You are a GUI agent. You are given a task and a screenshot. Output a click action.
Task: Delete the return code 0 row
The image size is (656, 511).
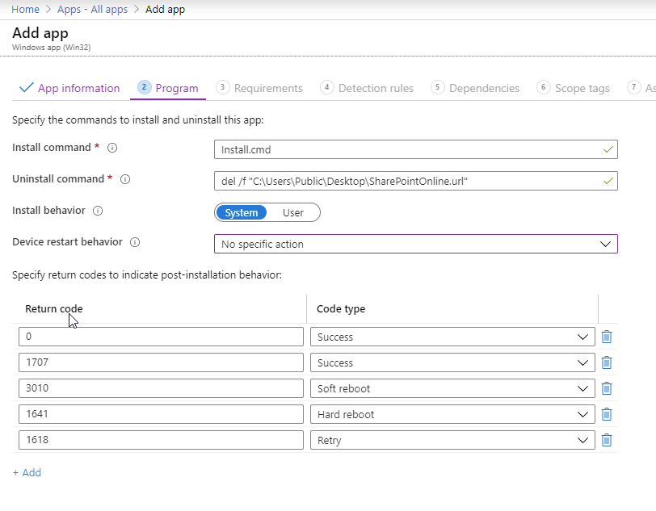coord(607,337)
